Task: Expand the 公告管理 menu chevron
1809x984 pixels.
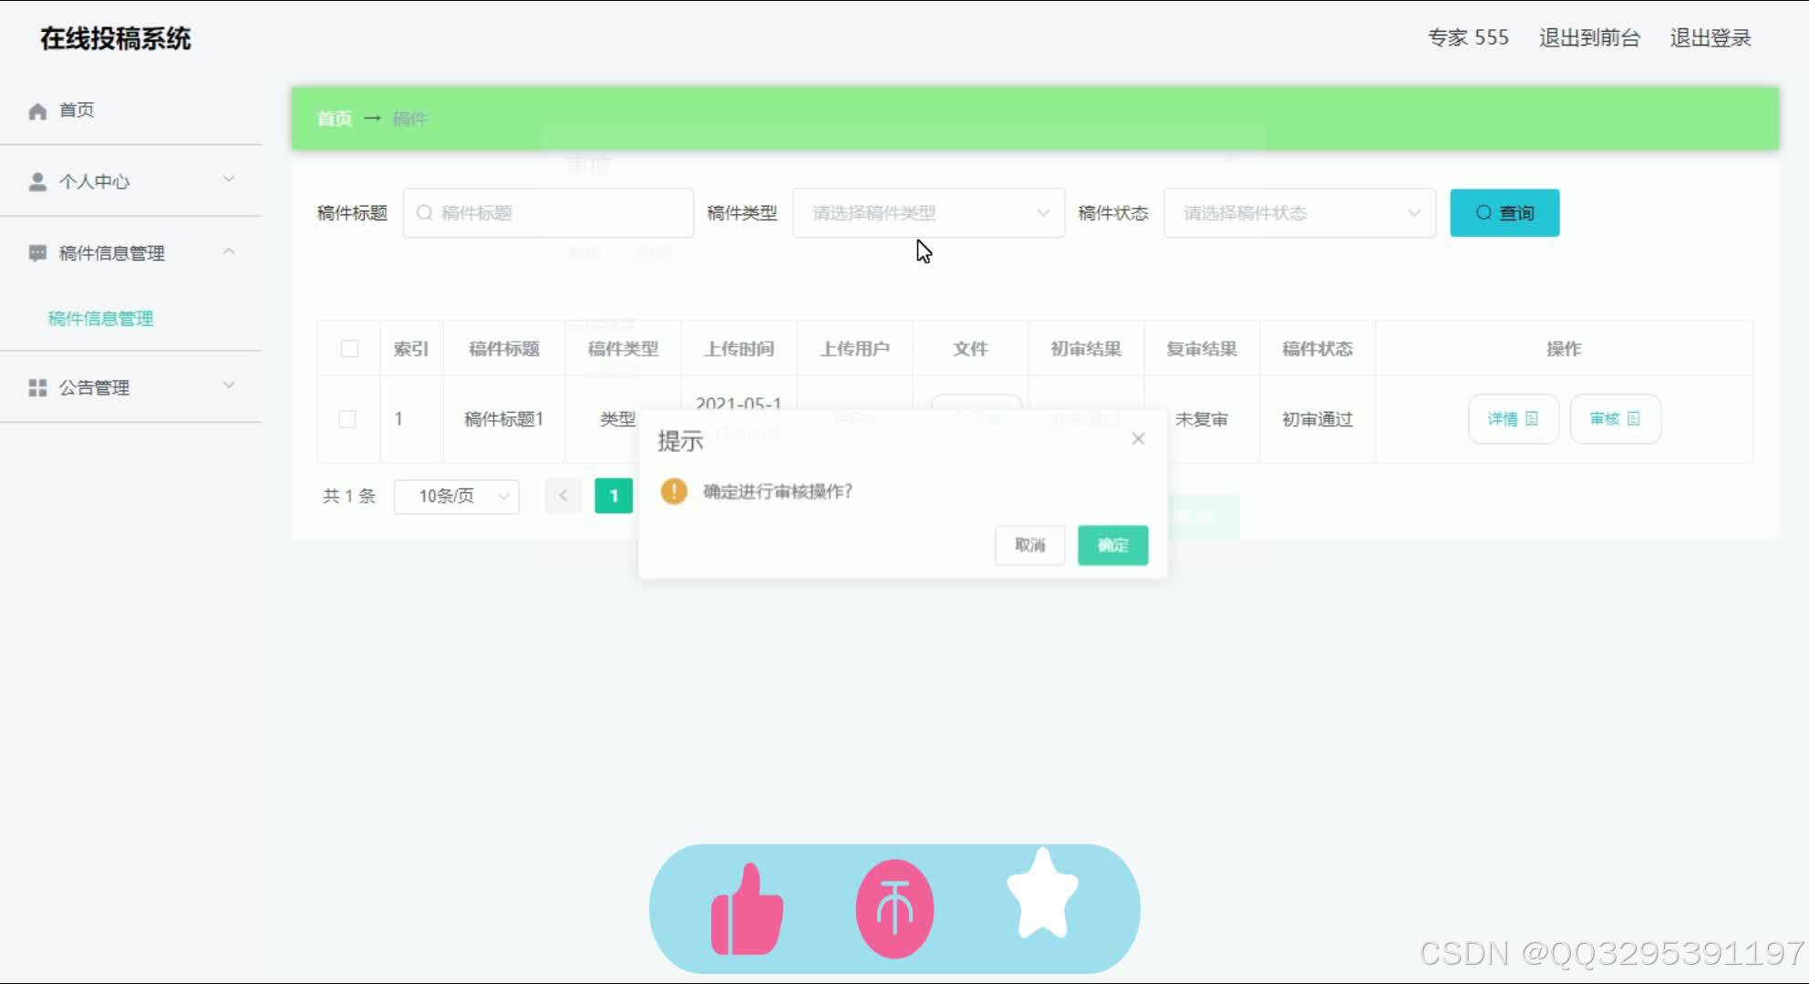Action: tap(229, 385)
